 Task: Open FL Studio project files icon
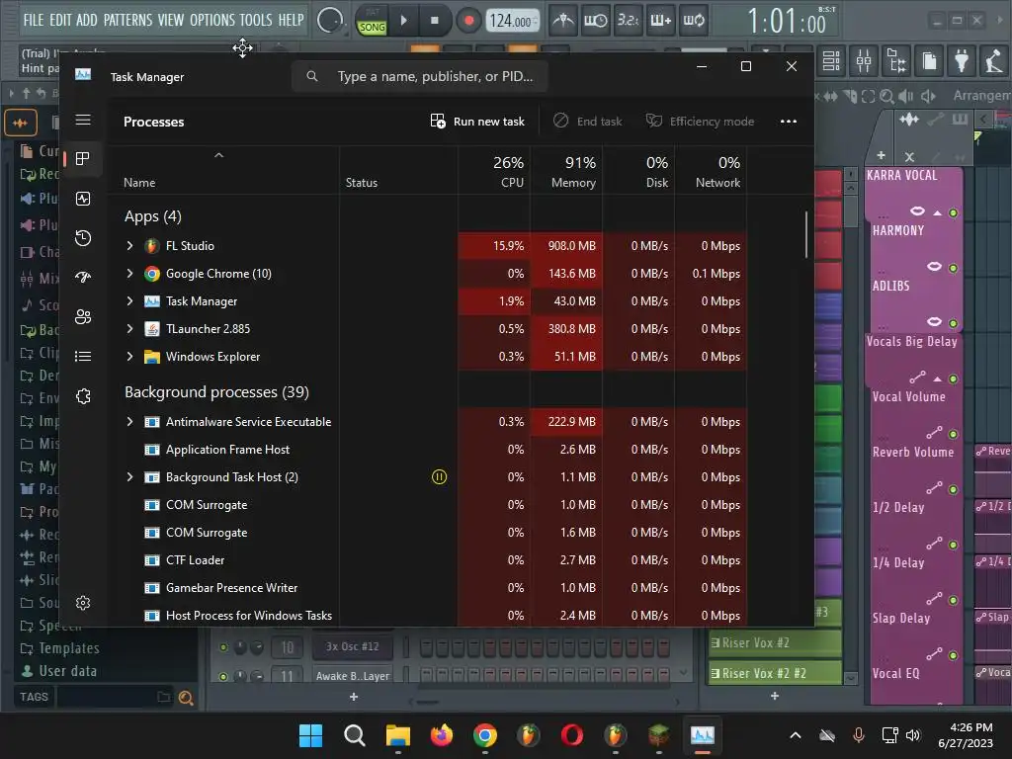pyautogui.click(x=929, y=61)
